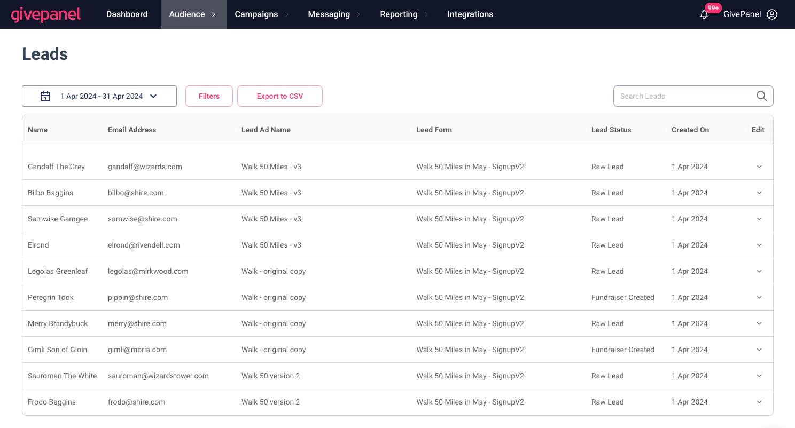Click email legolas@mirkwood.com
Screen dimensions: 795x428
point(148,271)
